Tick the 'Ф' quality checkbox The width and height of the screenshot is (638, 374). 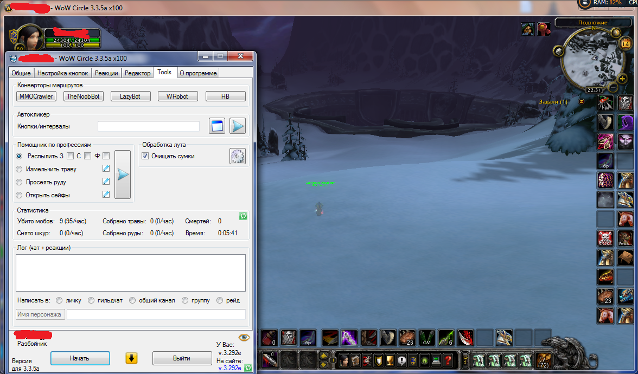106,156
